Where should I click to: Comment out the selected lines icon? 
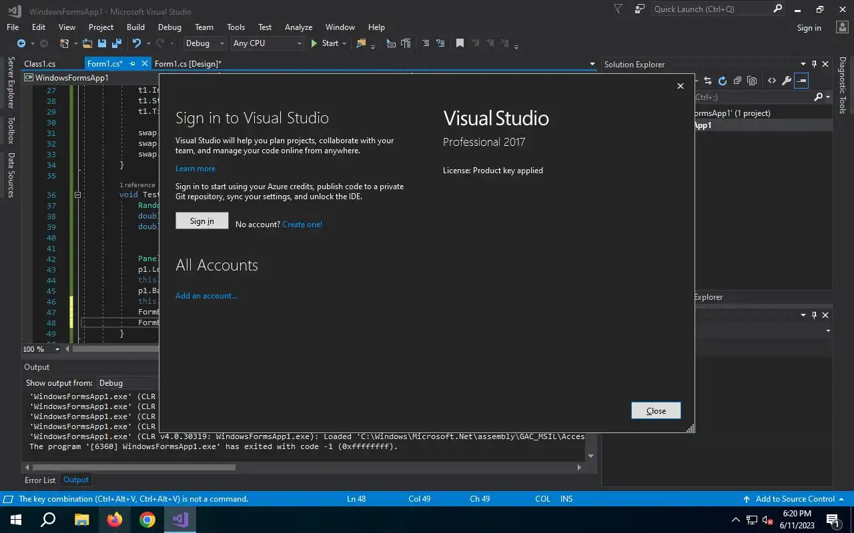click(425, 43)
